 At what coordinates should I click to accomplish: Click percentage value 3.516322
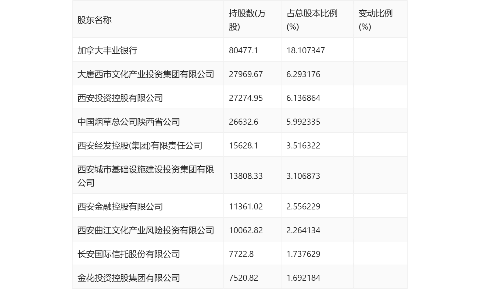[x=303, y=145]
